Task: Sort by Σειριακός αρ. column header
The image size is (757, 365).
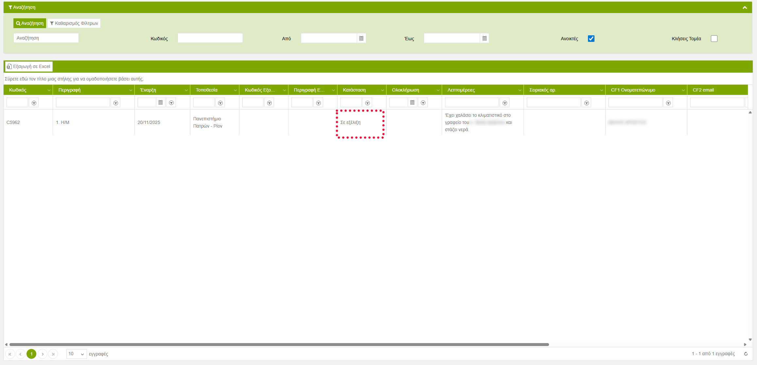Action: click(x=542, y=90)
